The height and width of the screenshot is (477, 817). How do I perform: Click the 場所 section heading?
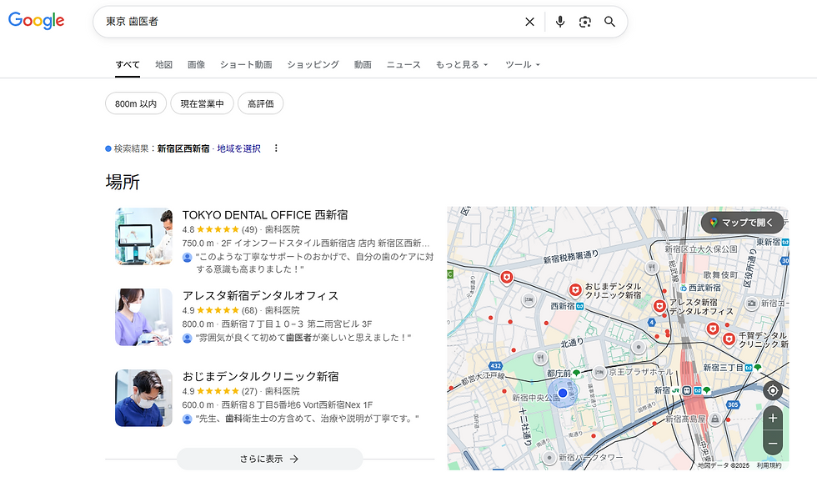[x=123, y=182]
